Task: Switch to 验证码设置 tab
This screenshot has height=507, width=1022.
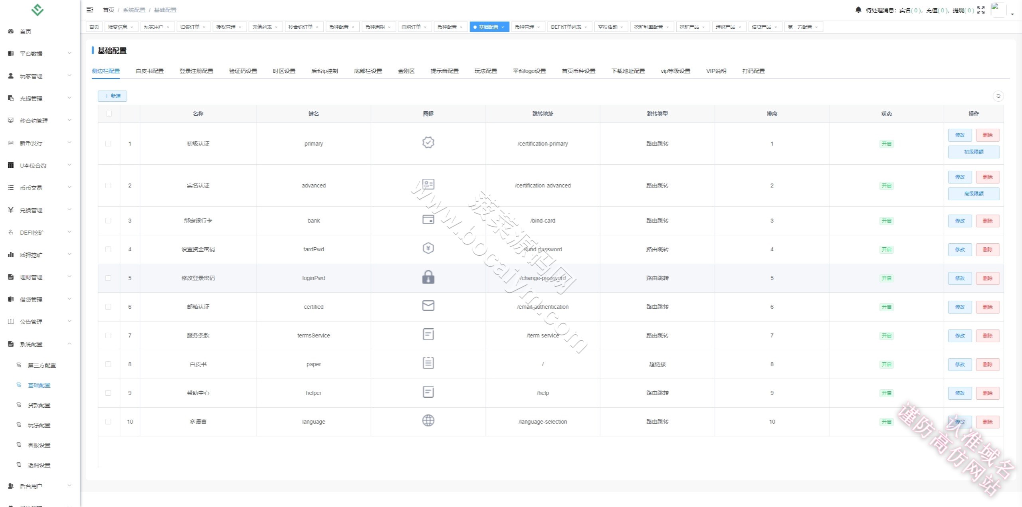Action: point(243,71)
